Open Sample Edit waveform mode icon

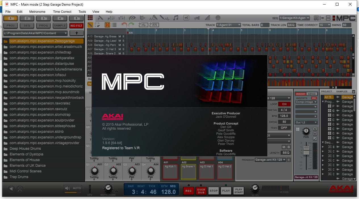point(164,18)
